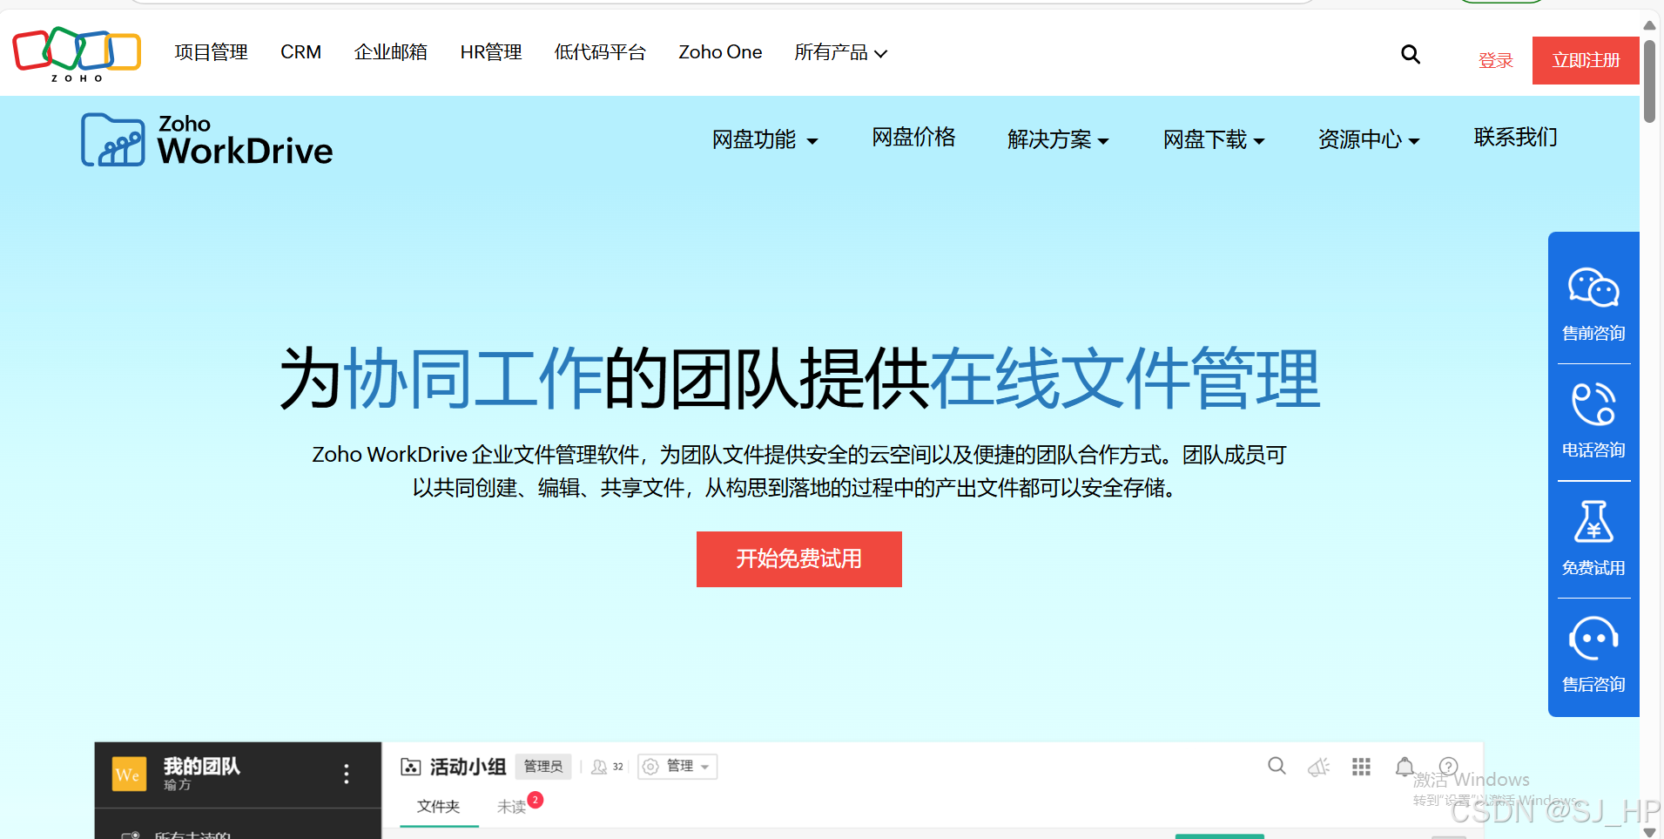Click the 登录 login link
Viewport: 1664px width, 839px height.
(1495, 61)
